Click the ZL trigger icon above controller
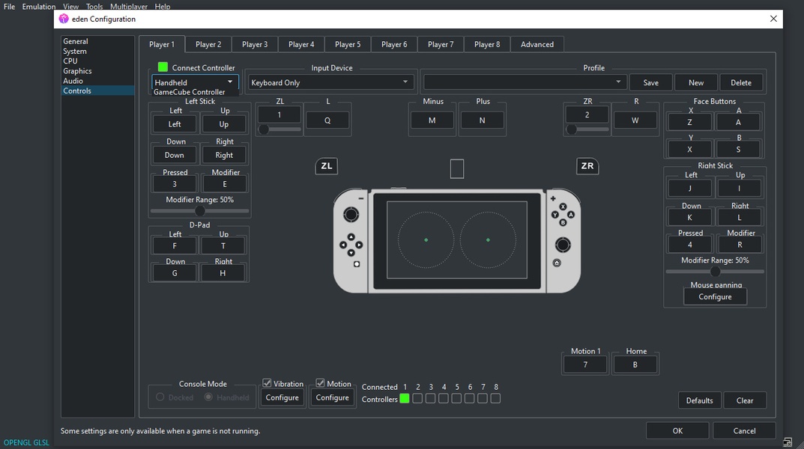The width and height of the screenshot is (804, 449). [x=326, y=166]
